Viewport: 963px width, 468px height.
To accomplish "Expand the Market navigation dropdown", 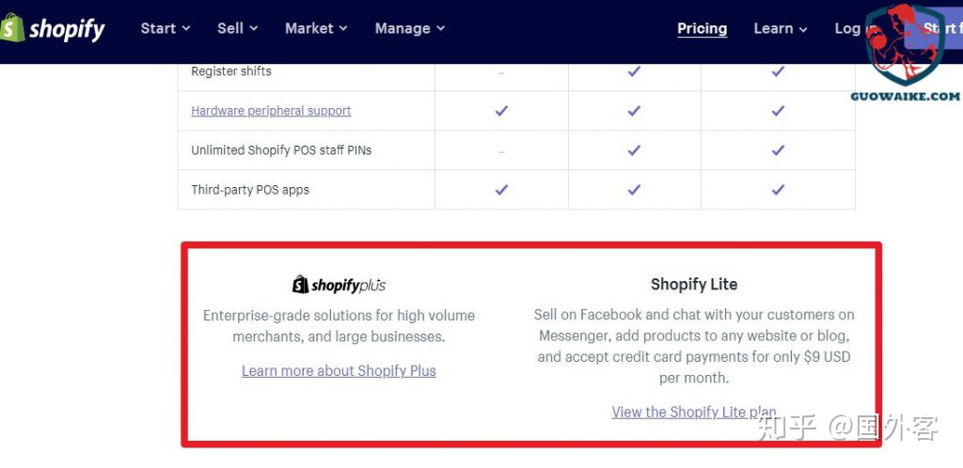I will (x=316, y=28).
